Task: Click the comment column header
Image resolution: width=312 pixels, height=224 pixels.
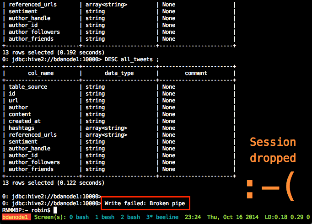Action: [x=196, y=73]
